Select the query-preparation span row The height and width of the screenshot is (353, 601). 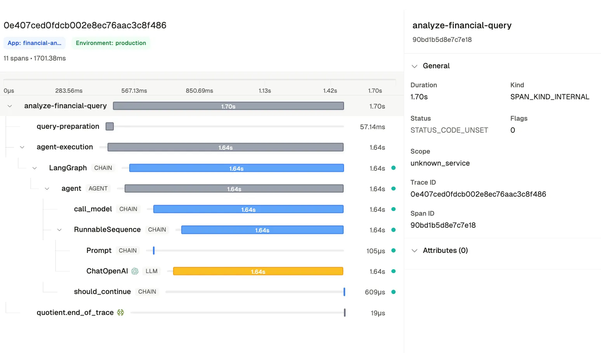click(x=202, y=126)
